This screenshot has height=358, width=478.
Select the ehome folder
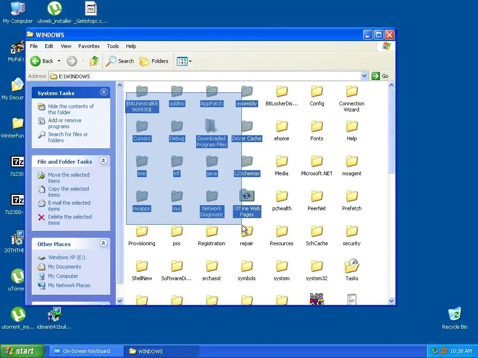[x=281, y=131]
